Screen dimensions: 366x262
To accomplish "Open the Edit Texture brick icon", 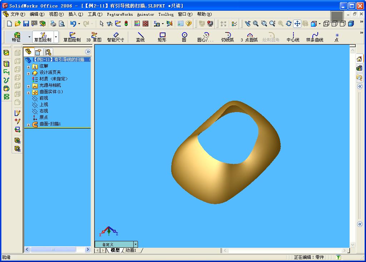I will tap(145, 24).
